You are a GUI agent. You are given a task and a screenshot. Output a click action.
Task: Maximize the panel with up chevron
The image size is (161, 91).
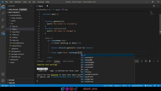click(154, 61)
